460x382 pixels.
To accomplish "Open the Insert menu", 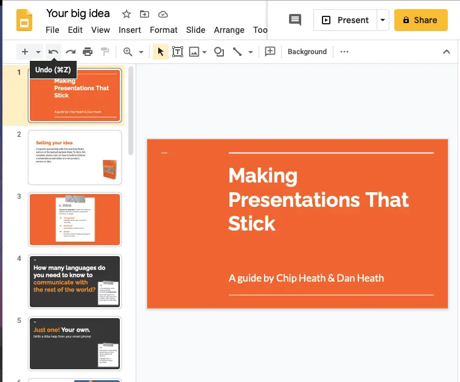I will coord(130,30).
